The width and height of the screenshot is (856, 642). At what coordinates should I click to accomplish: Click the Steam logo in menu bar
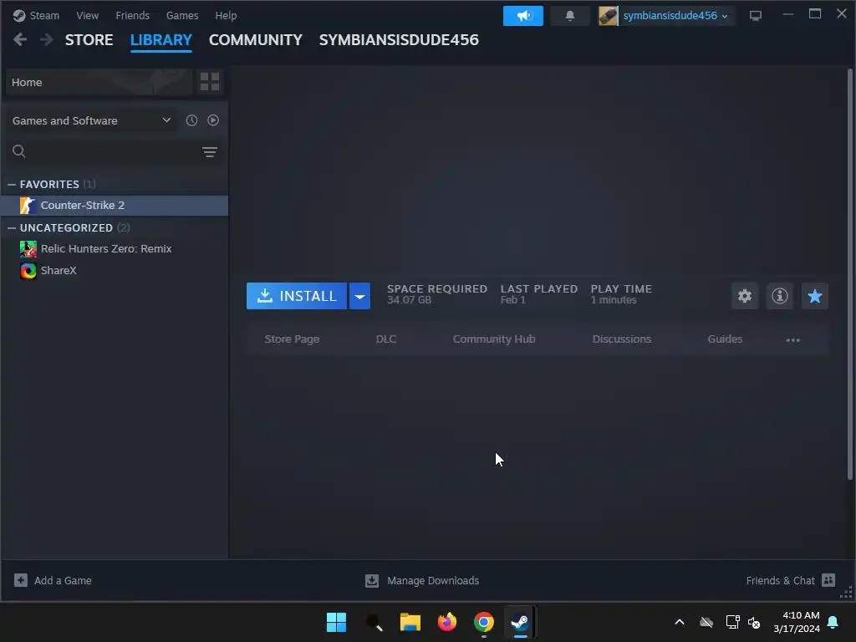pos(19,15)
